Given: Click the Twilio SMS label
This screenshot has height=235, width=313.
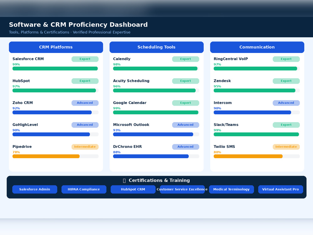Looking at the screenshot, I should tap(224, 147).
